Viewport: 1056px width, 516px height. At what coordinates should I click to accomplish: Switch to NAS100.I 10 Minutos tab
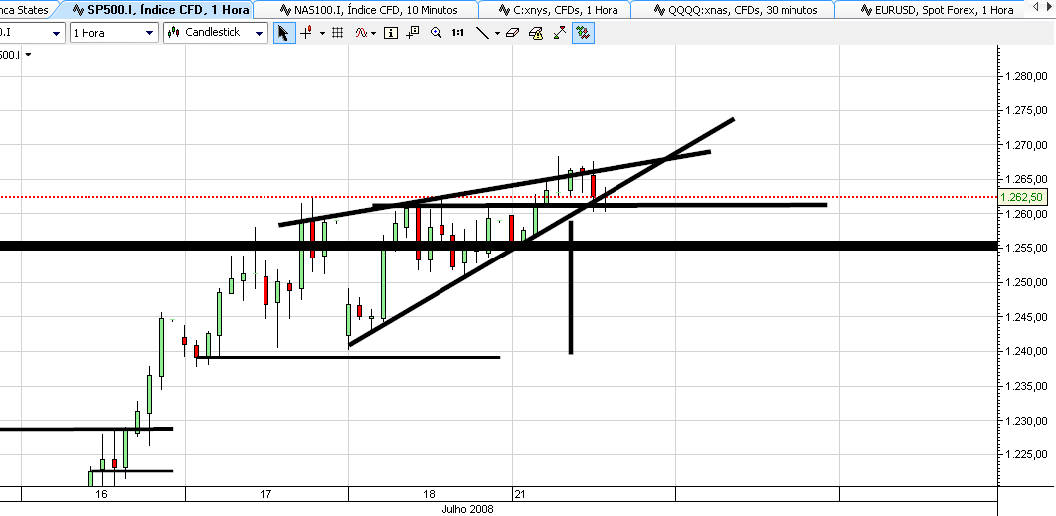(x=368, y=9)
